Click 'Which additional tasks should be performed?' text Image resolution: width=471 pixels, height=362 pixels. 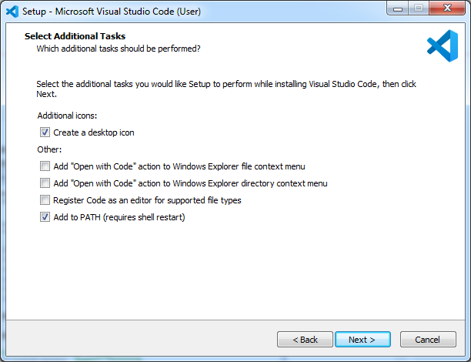tap(119, 49)
